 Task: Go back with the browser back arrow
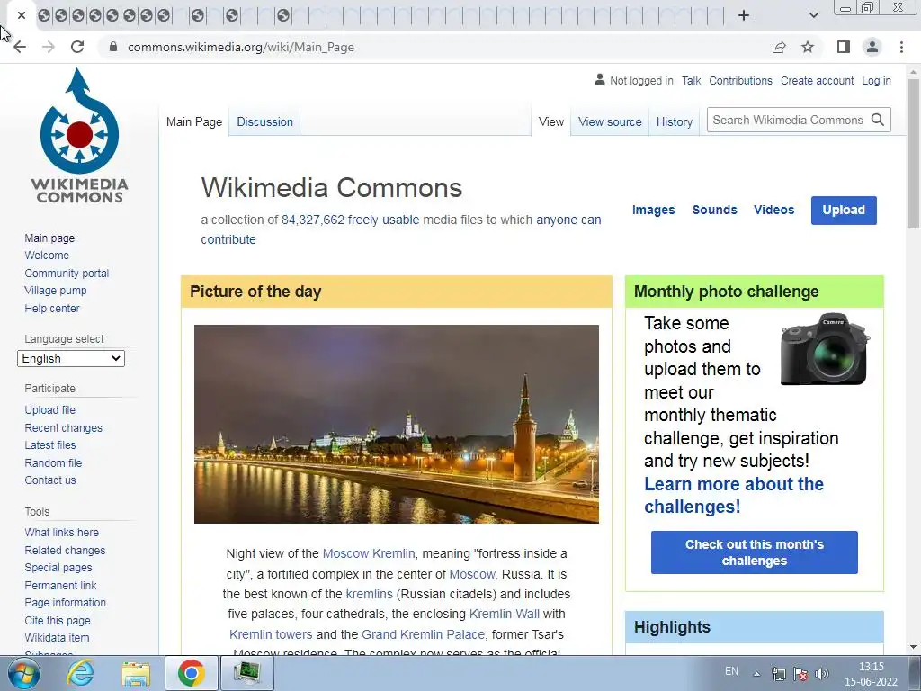(x=20, y=47)
